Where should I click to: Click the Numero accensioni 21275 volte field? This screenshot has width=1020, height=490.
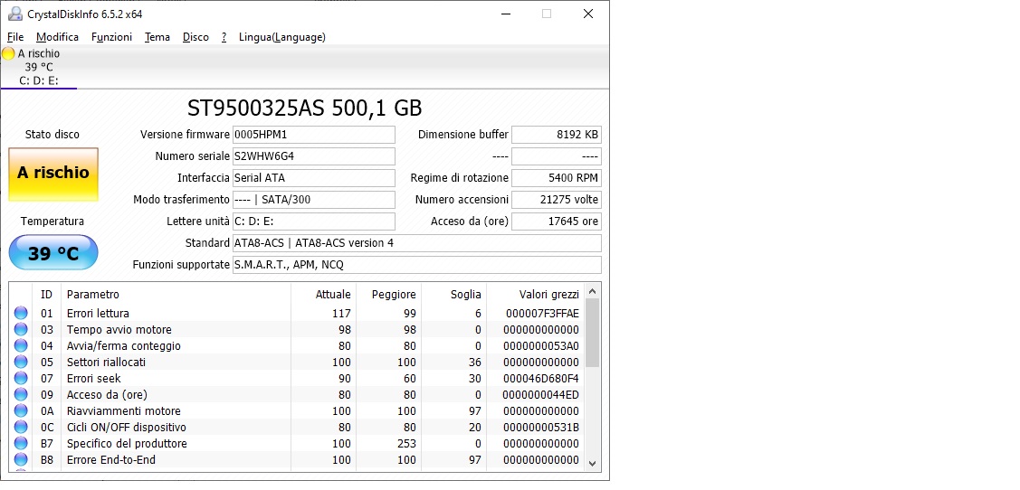tap(557, 200)
